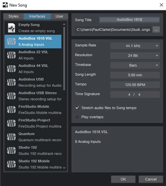
Task: Open the Resolution 24 Bit dropdown
Action: pos(135,55)
